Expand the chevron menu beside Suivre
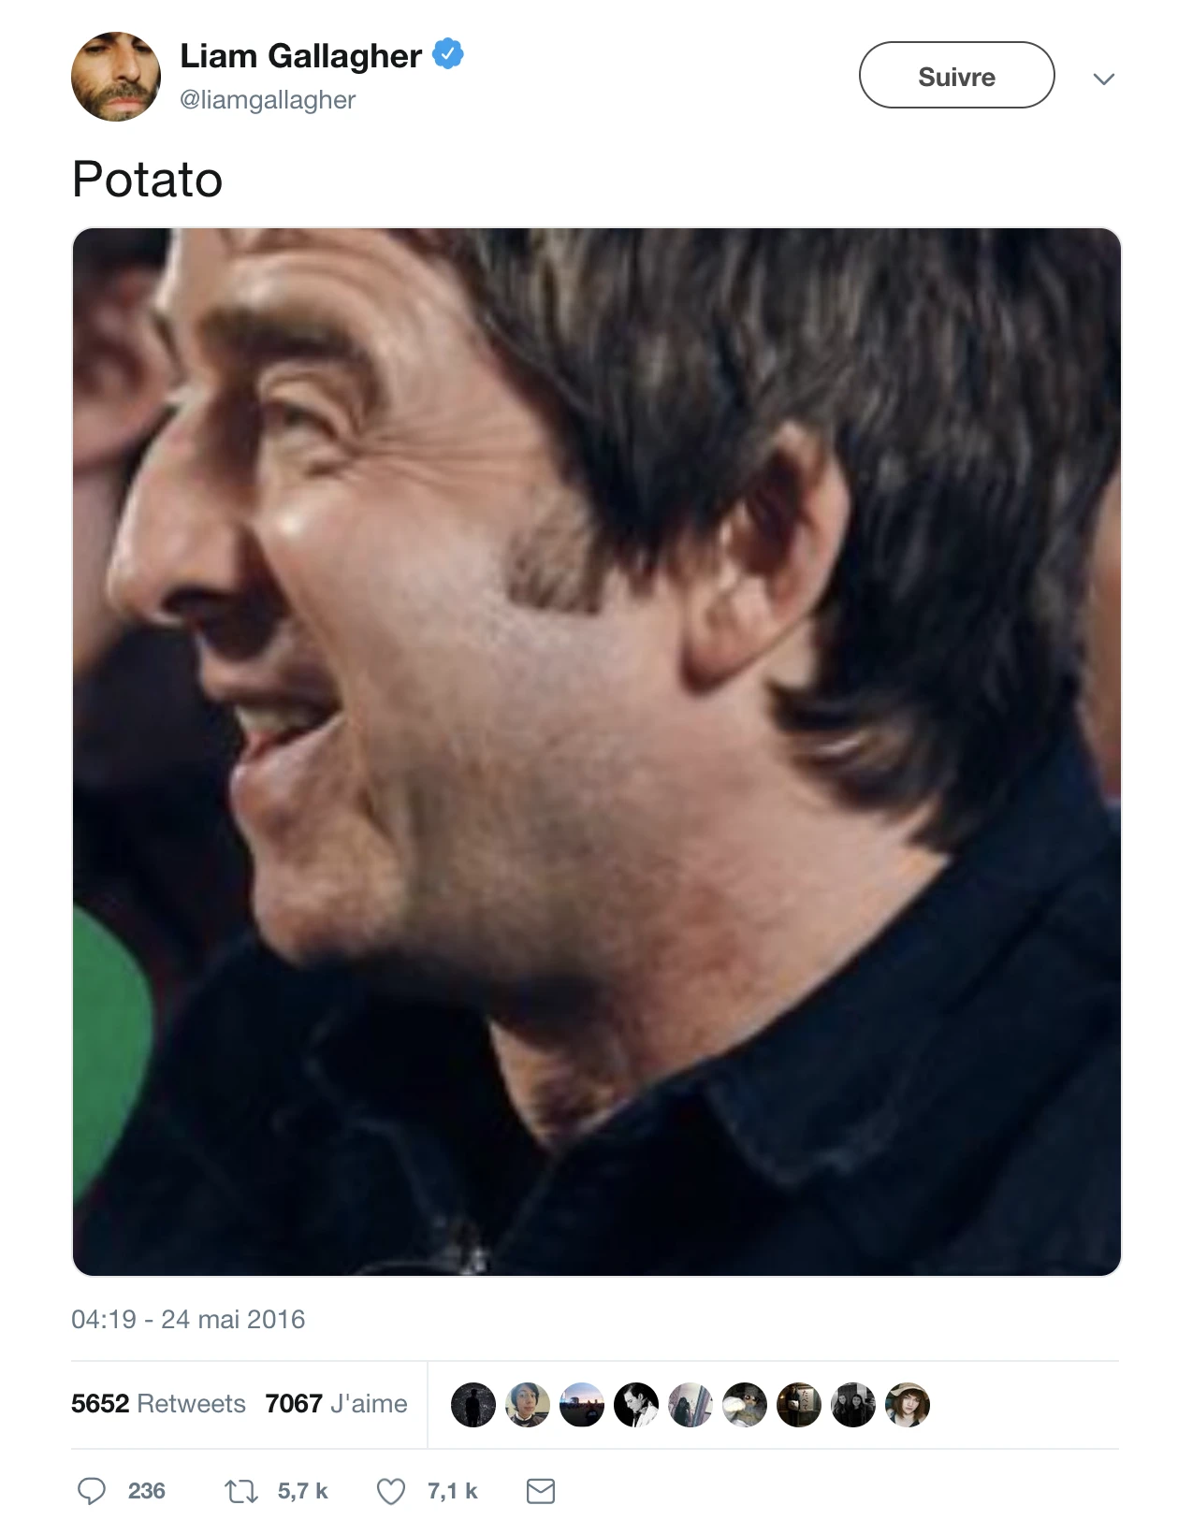Image resolution: width=1192 pixels, height=1534 pixels. 1104,79
